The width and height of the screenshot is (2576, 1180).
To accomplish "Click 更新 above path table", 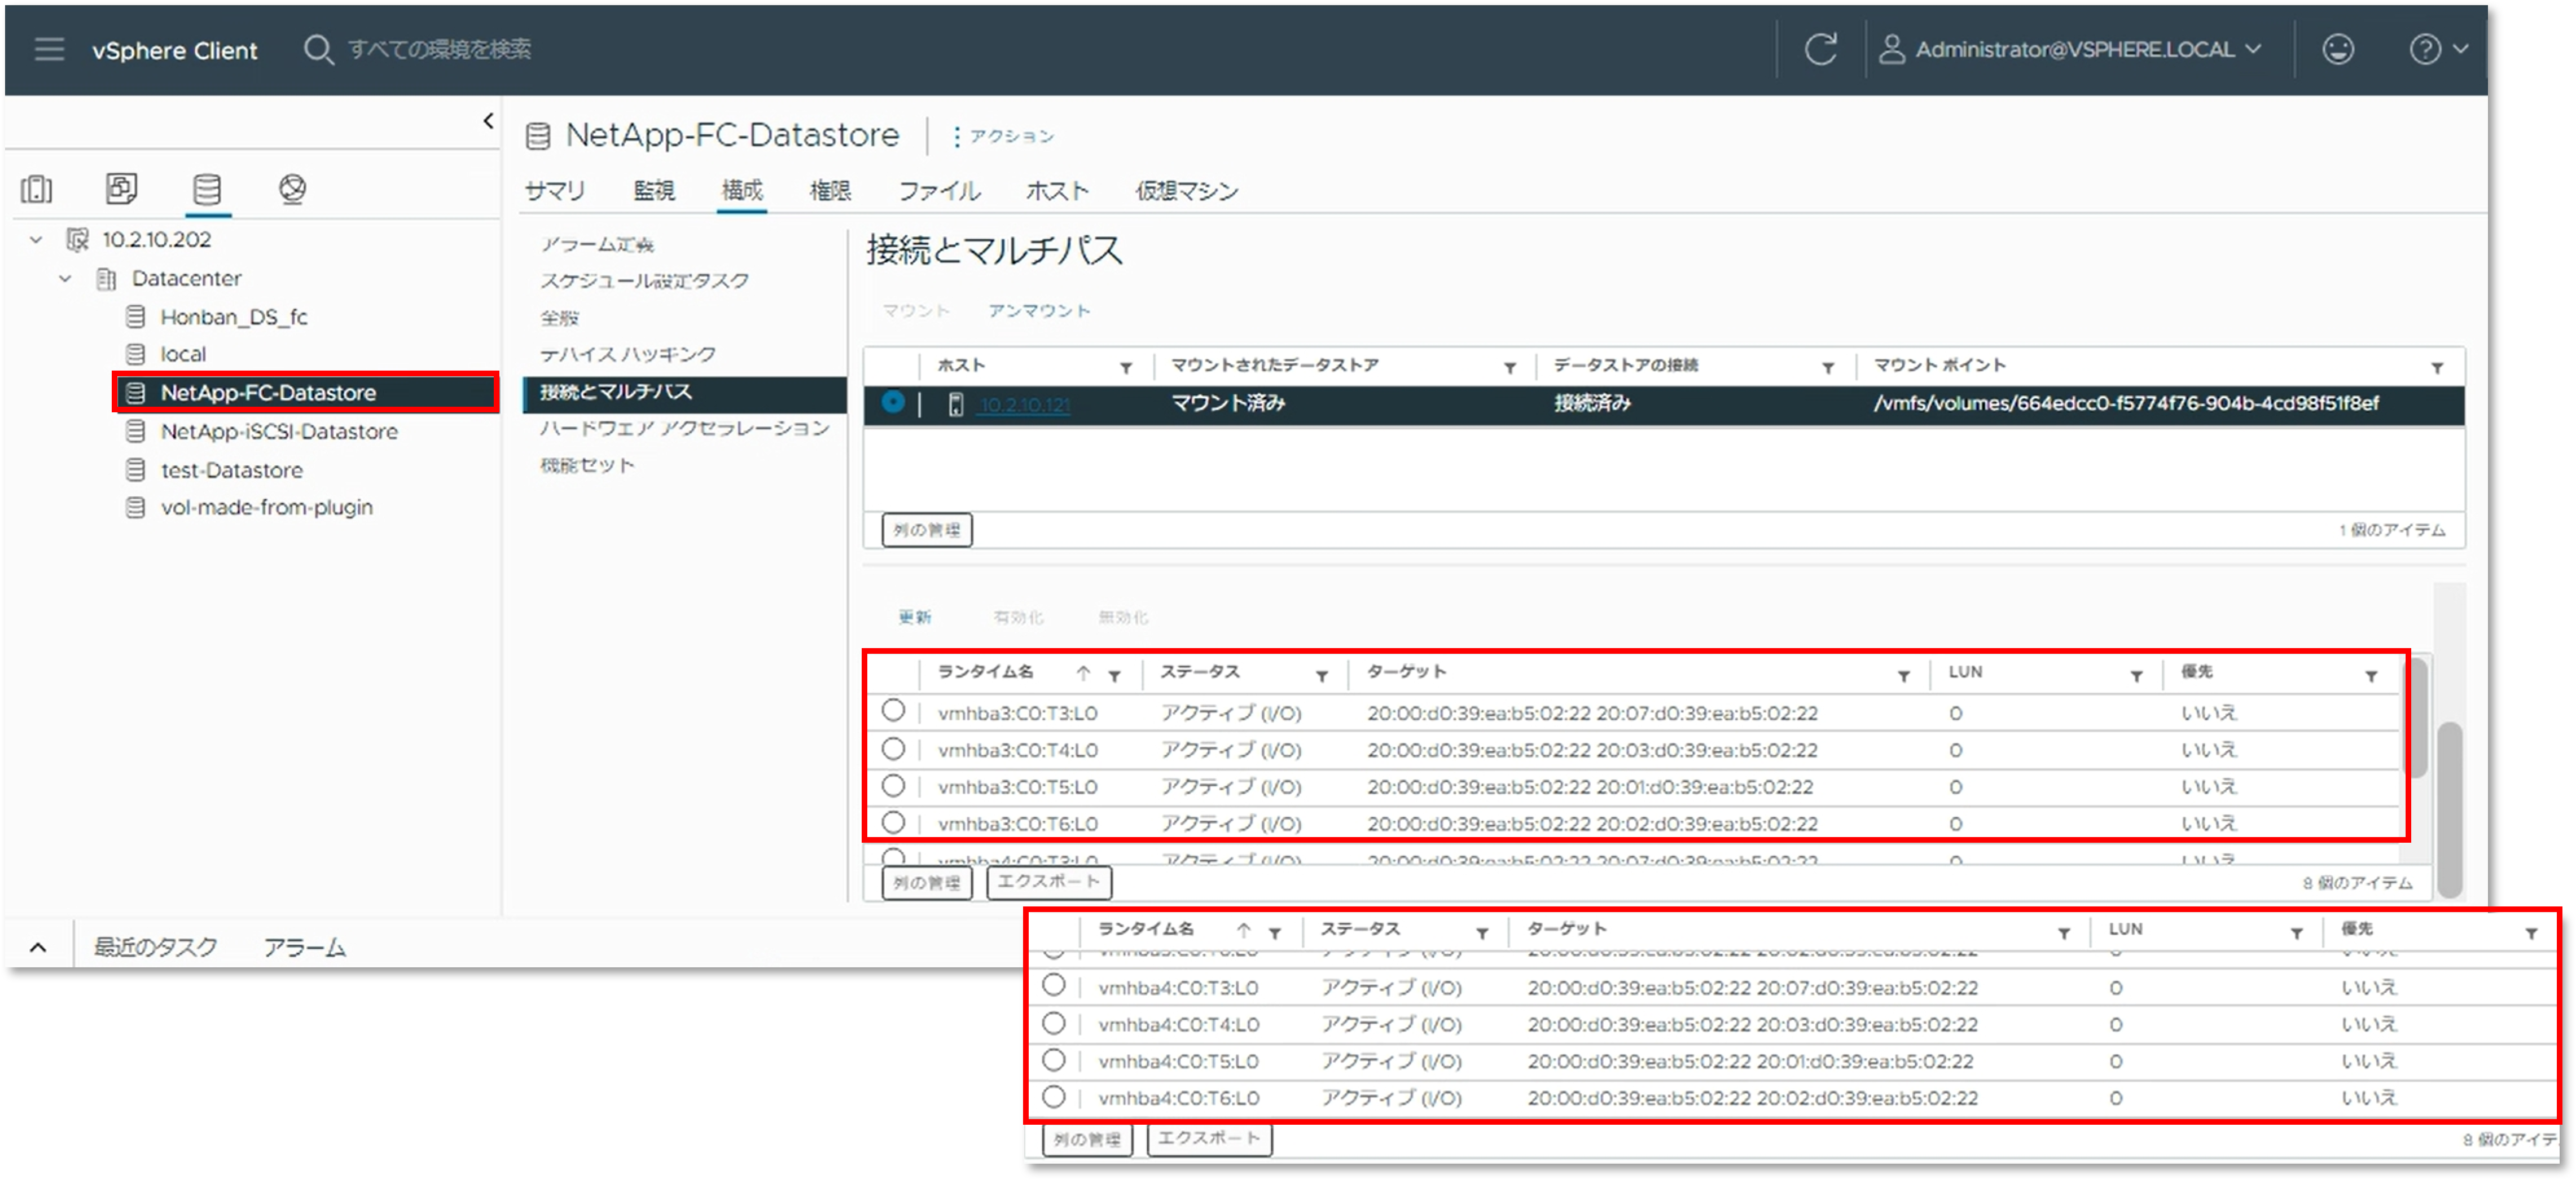I will (x=915, y=618).
